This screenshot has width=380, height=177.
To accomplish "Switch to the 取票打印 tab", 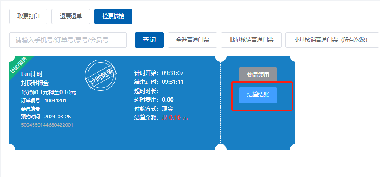I will pos(28,17).
